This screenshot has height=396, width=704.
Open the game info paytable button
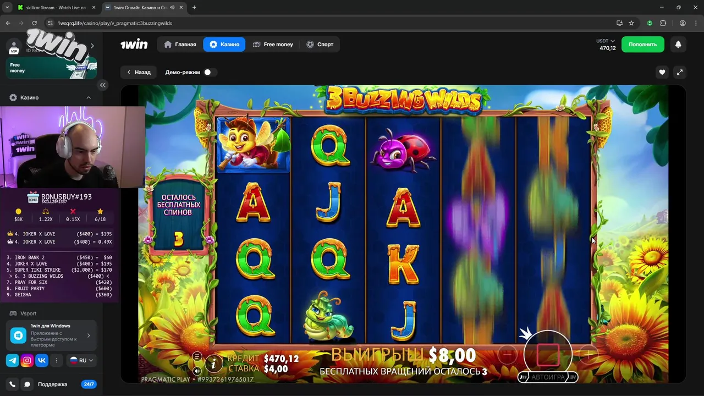(x=214, y=363)
